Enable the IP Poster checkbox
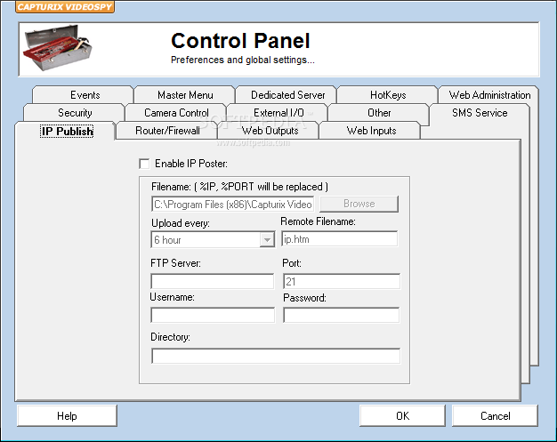557x442 pixels. tap(144, 164)
